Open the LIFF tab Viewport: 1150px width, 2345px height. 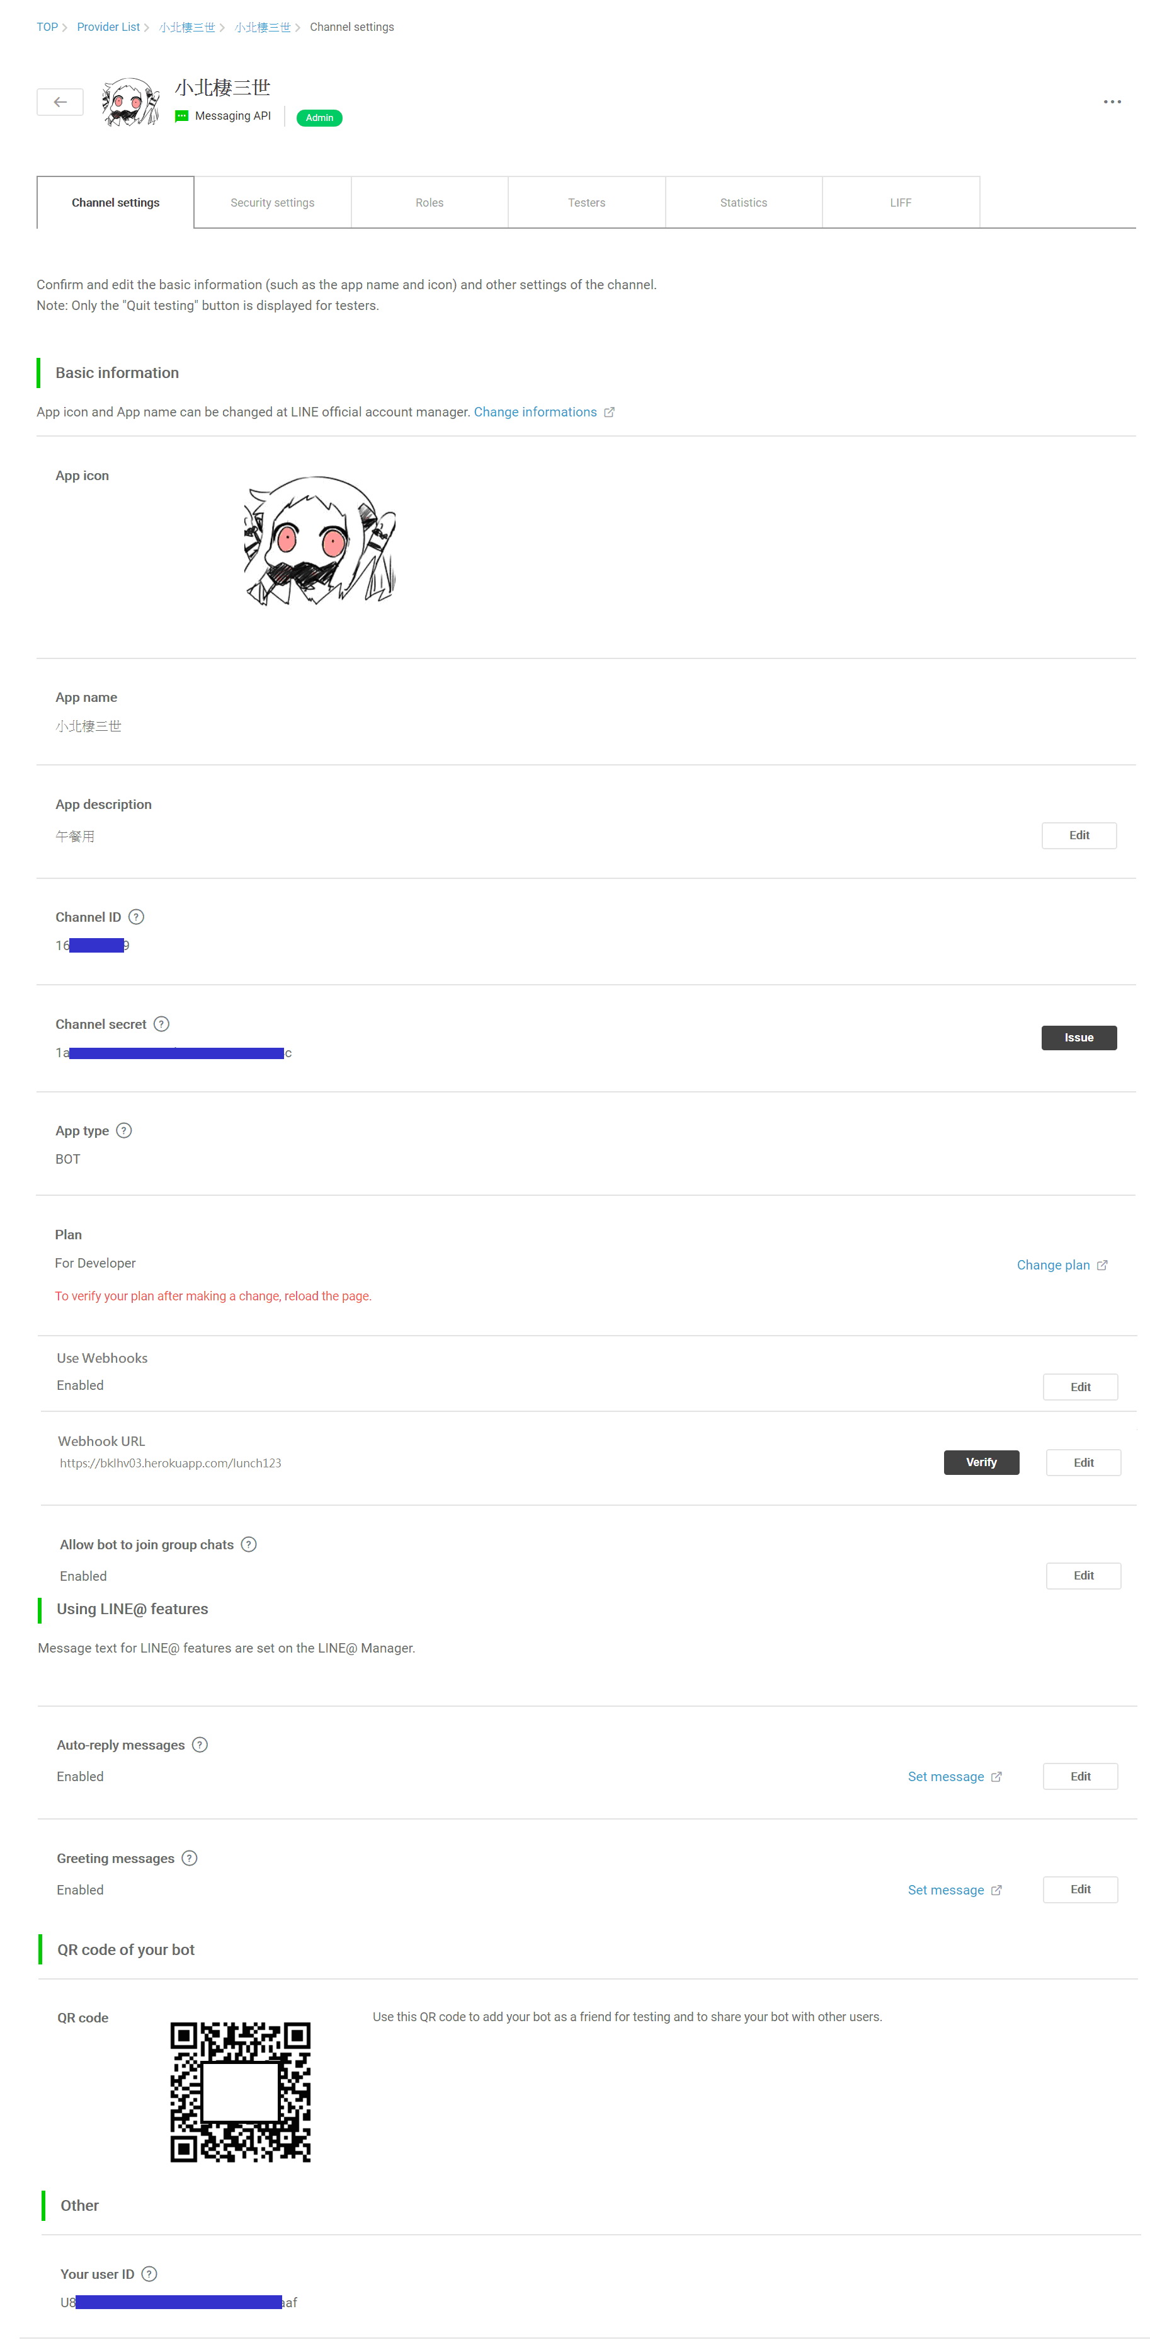(900, 203)
